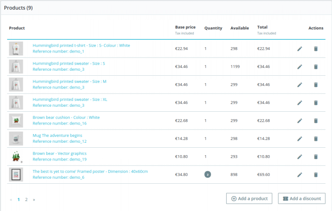Open Mug The adventure begins link
The height and width of the screenshot is (211, 332).
tap(57, 135)
